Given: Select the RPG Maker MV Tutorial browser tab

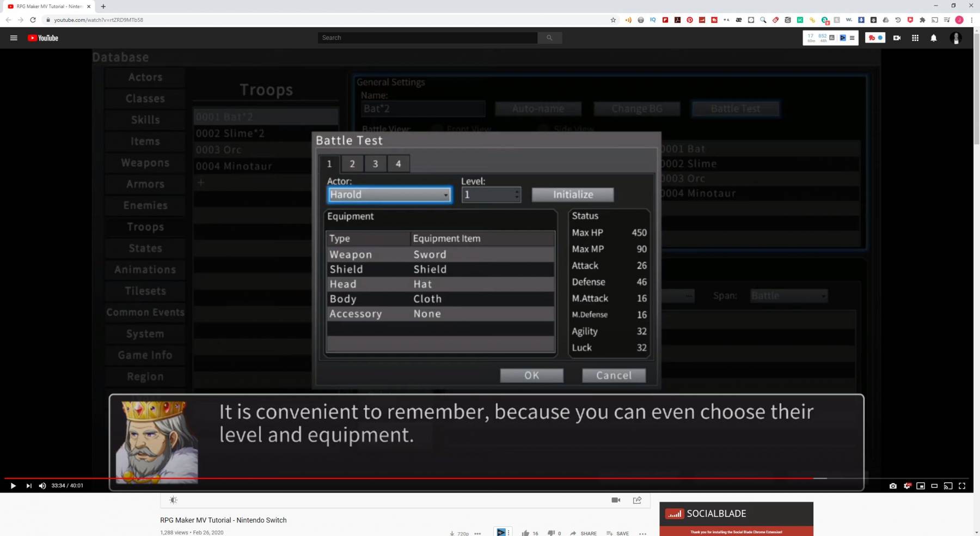Looking at the screenshot, I should (x=49, y=7).
